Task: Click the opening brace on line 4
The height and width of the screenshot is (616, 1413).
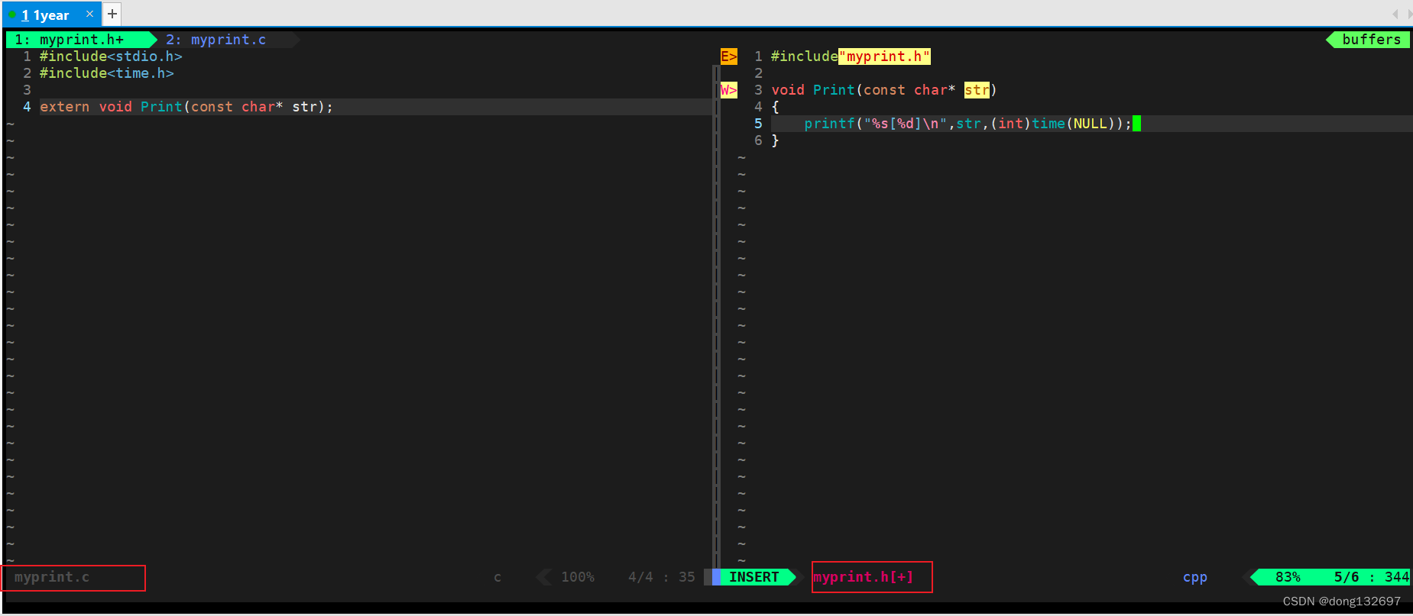Action: (775, 107)
